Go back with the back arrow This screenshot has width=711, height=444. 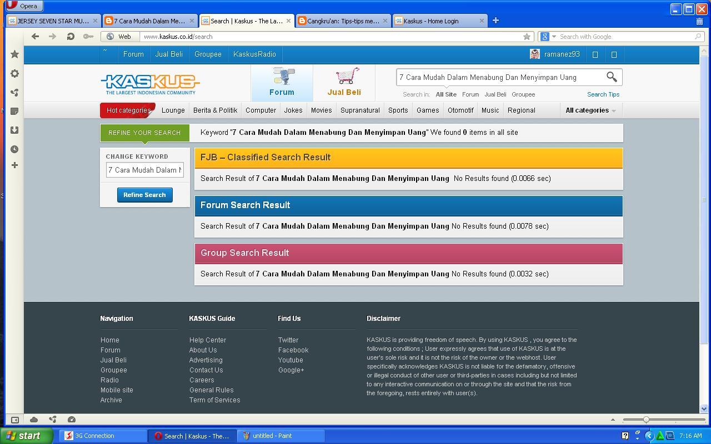(36, 37)
